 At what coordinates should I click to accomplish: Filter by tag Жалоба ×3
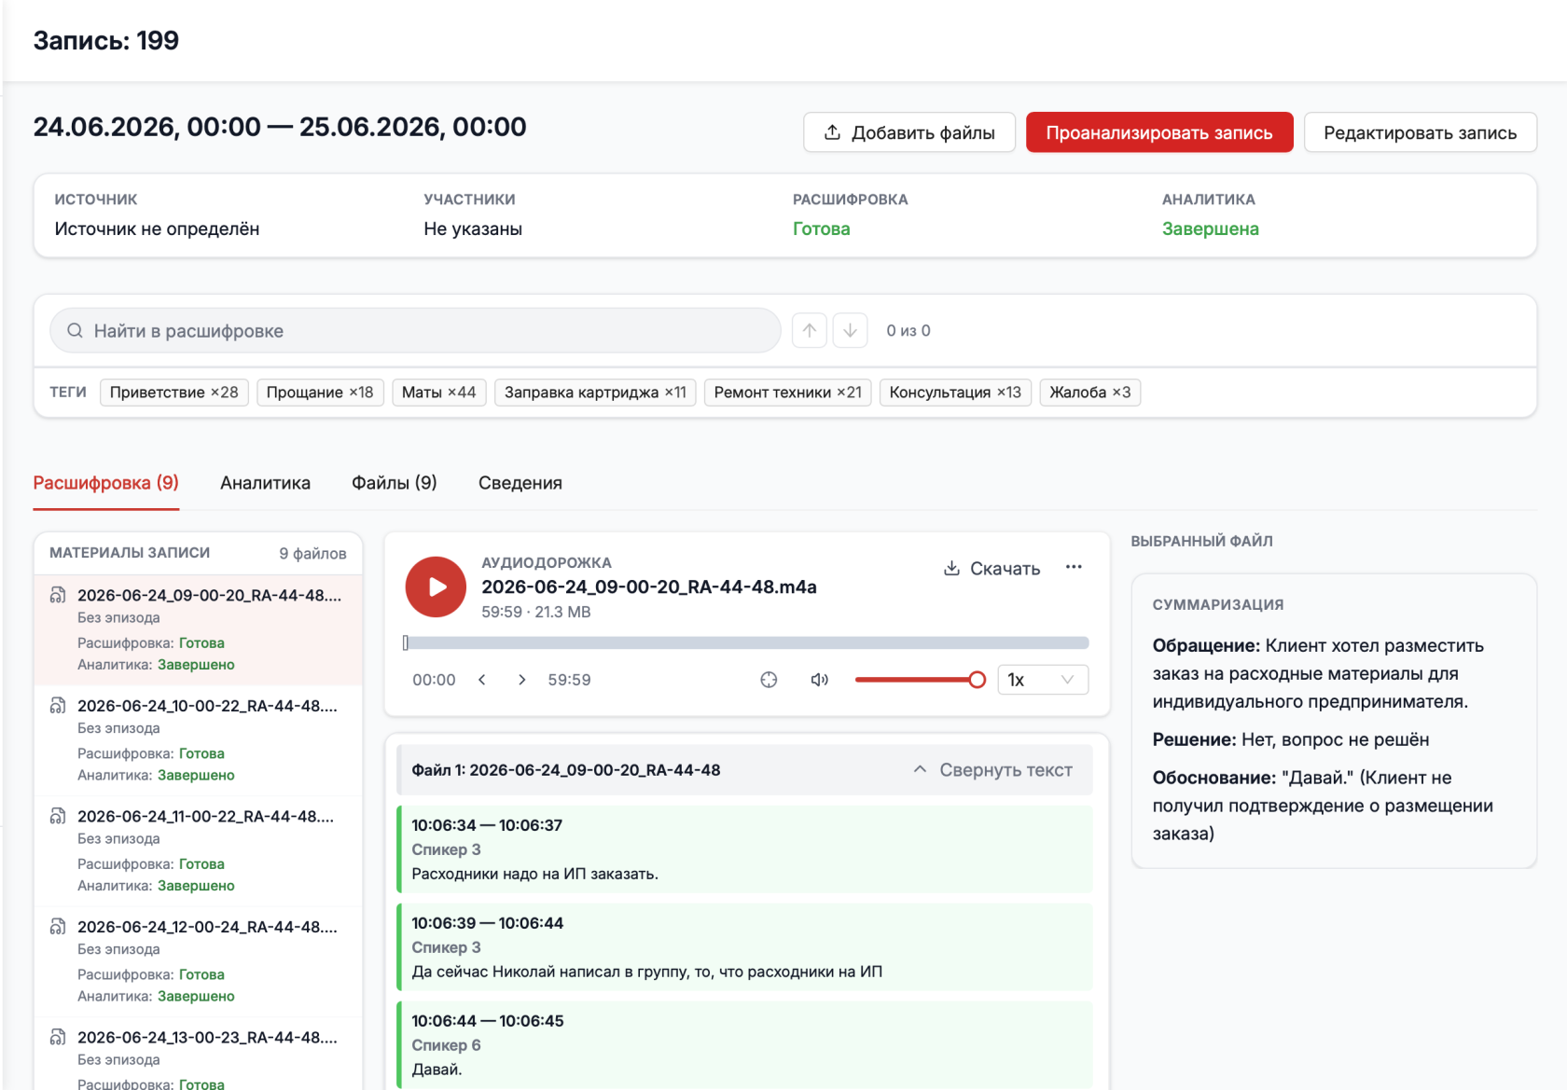[x=1090, y=393]
